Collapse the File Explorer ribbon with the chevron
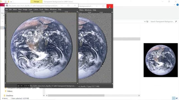Image resolution: width=179 pixels, height=100 pixels. tap(175, 5)
